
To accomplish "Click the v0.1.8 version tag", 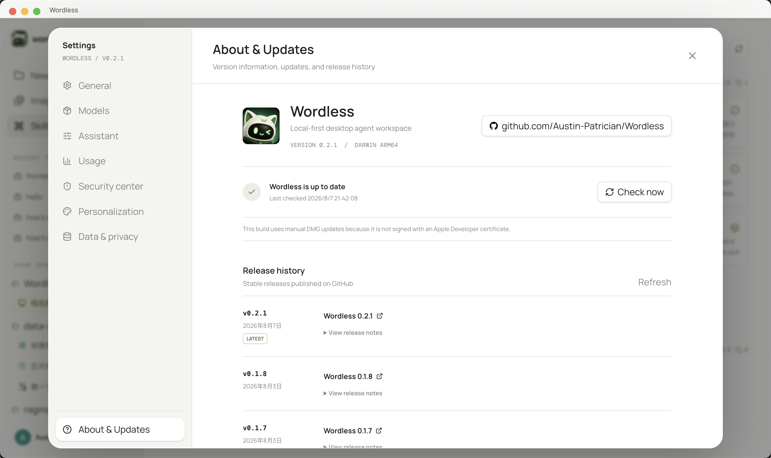I will (x=255, y=373).
